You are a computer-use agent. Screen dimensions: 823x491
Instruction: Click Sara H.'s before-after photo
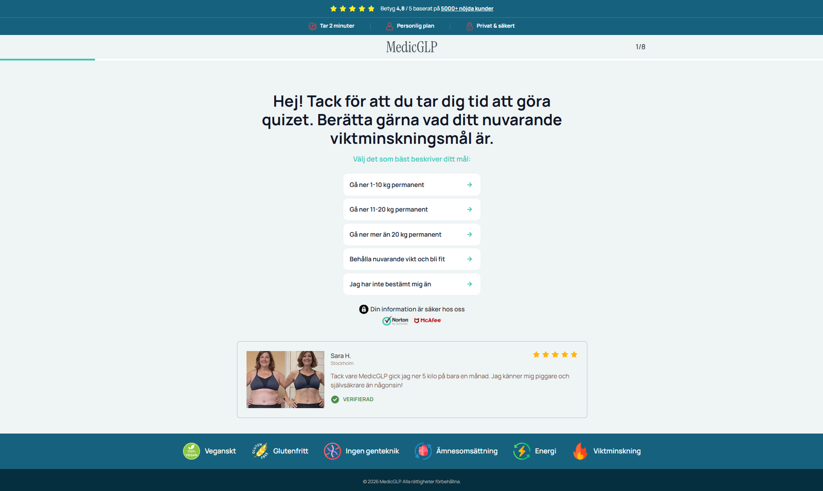[x=285, y=380]
